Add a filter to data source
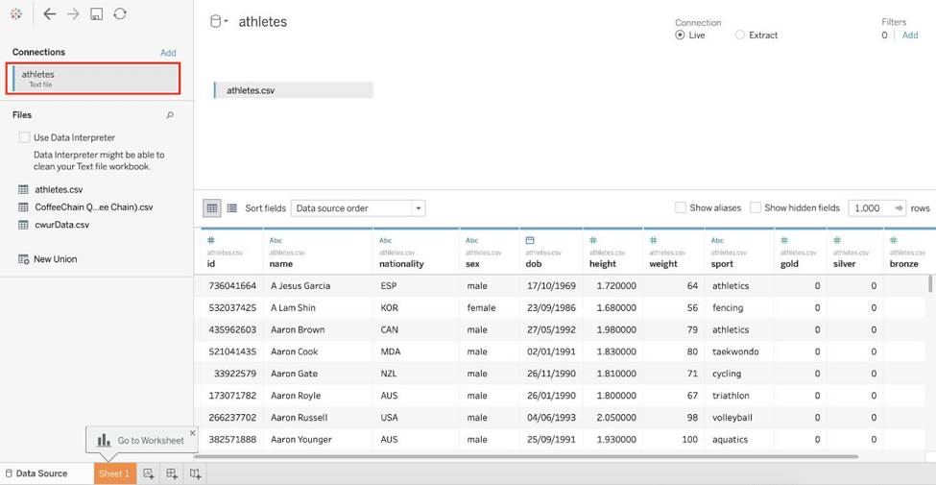This screenshot has height=485, width=936. click(909, 36)
